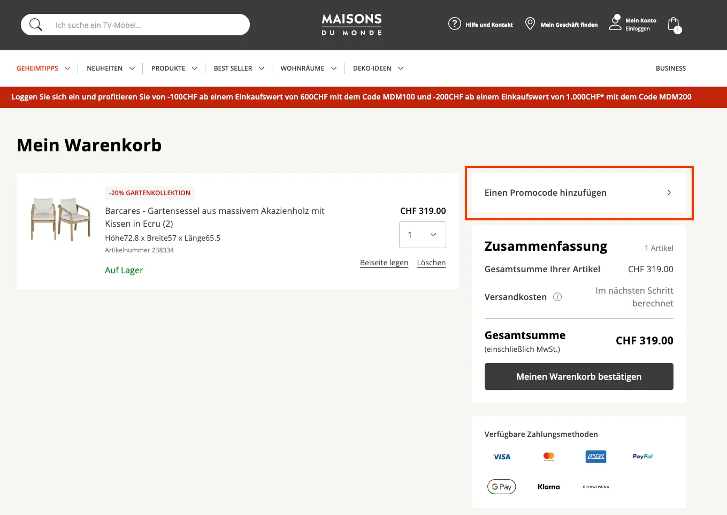Click Löschen to remove the item
This screenshot has width=727, height=515.
pyautogui.click(x=431, y=263)
